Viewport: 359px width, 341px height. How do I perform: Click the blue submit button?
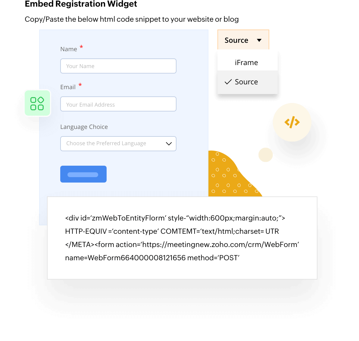83,174
